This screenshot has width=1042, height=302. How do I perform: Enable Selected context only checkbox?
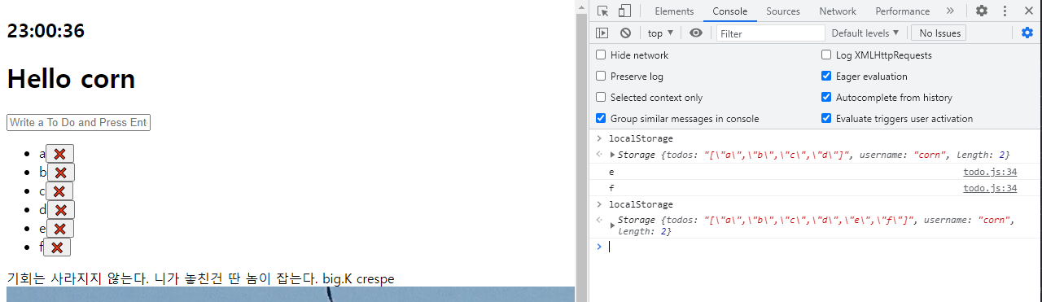pos(601,97)
